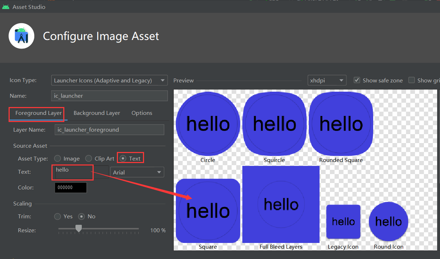Open the Icon Type dropdown
This screenshot has height=259, width=440.
coord(109,80)
